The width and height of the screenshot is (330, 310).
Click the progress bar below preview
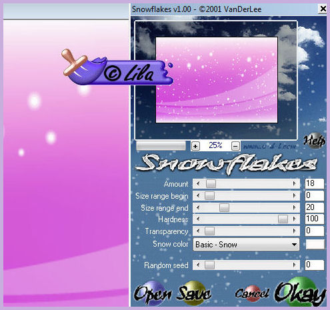161,146
